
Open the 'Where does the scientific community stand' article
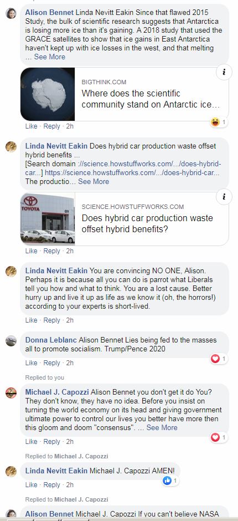[151, 99]
